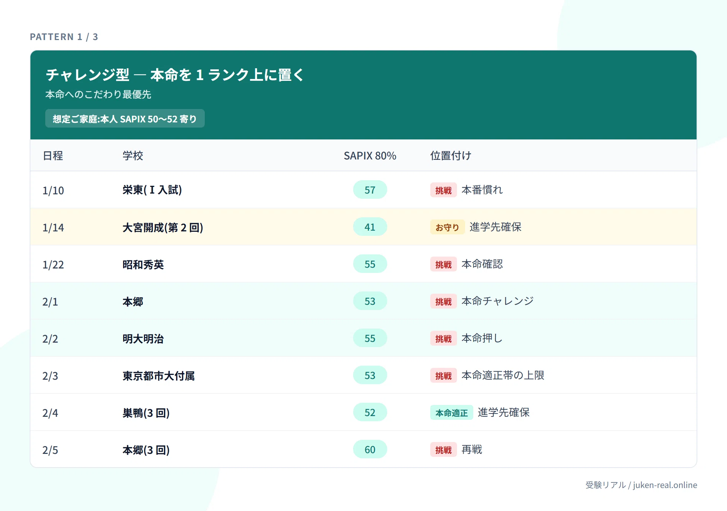Viewport: 727px width, 511px height.
Task: Click the PATTERN 1 / 3 label
Action: pyautogui.click(x=64, y=37)
